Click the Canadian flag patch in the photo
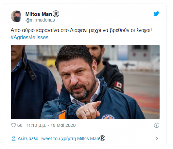 [x=118, y=85]
